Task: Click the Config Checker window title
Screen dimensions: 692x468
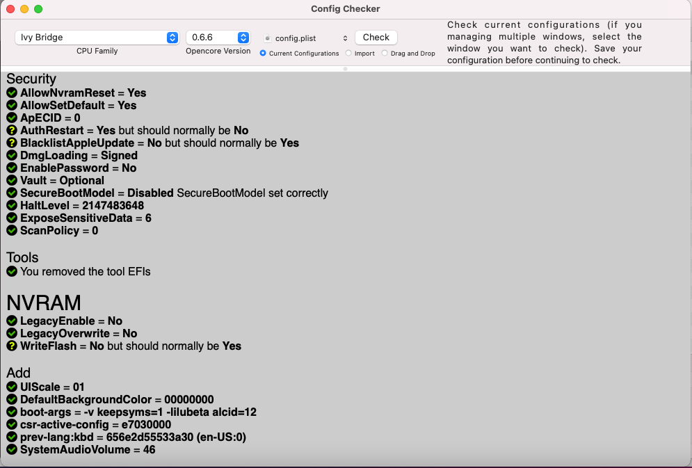Action: coord(346,9)
